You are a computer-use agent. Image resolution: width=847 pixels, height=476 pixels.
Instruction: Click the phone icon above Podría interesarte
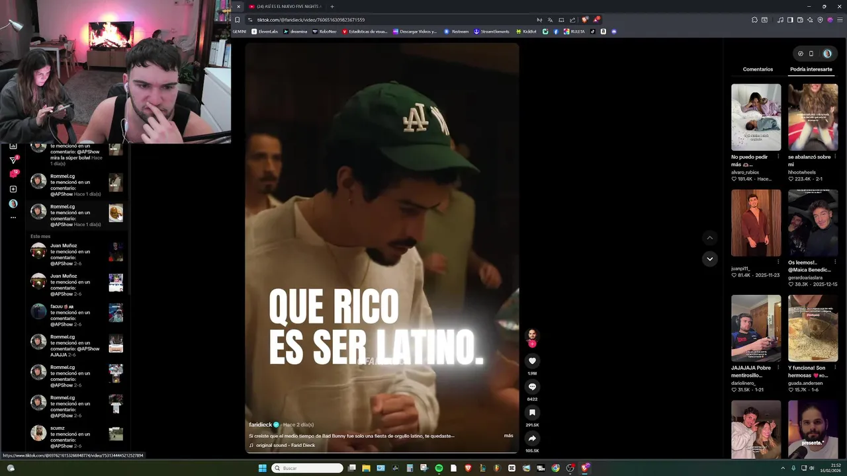(x=811, y=54)
